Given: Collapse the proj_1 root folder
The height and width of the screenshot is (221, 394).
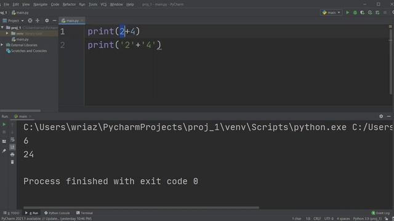Looking at the screenshot, I should pyautogui.click(x=2, y=28).
